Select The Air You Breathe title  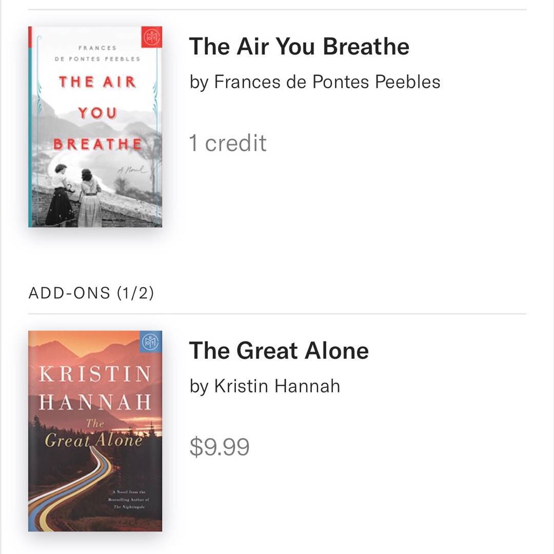pos(299,47)
